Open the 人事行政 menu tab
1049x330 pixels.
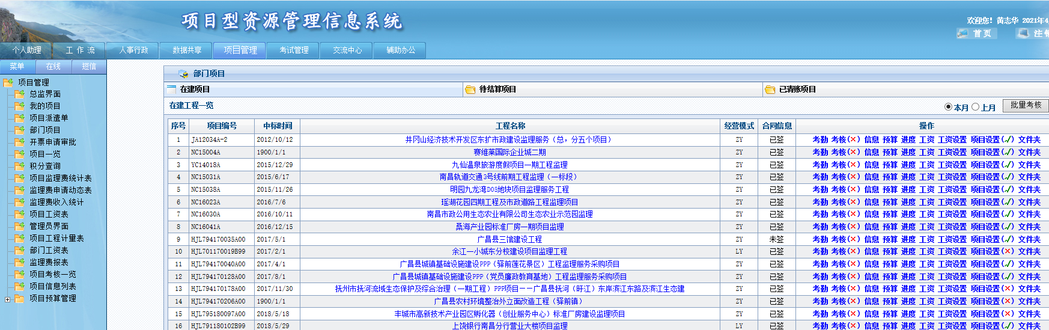(x=133, y=50)
